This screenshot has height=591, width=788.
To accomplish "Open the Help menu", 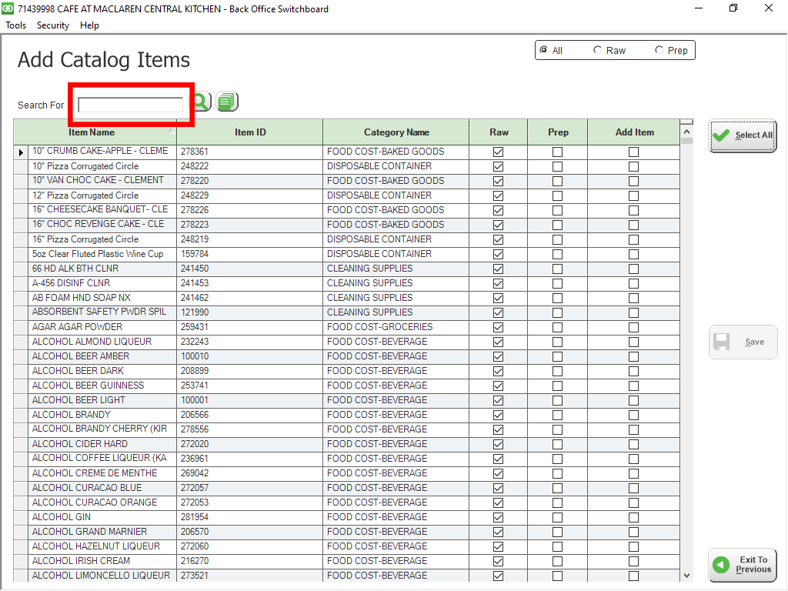I will click(89, 25).
